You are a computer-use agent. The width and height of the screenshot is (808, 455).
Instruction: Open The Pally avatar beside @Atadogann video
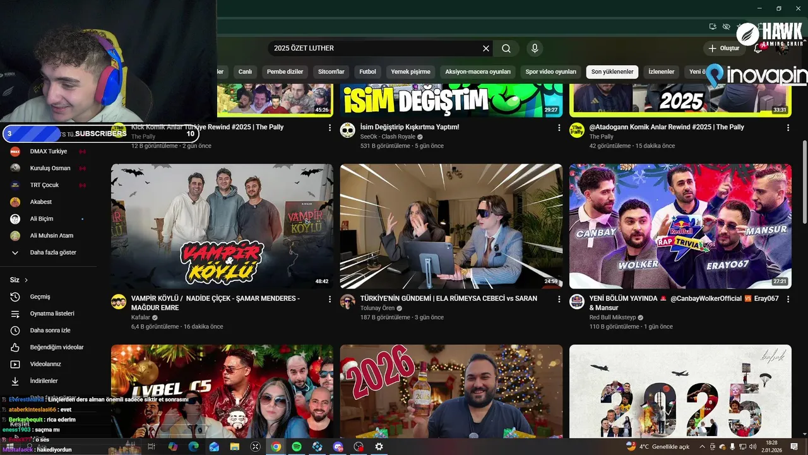pyautogui.click(x=577, y=130)
